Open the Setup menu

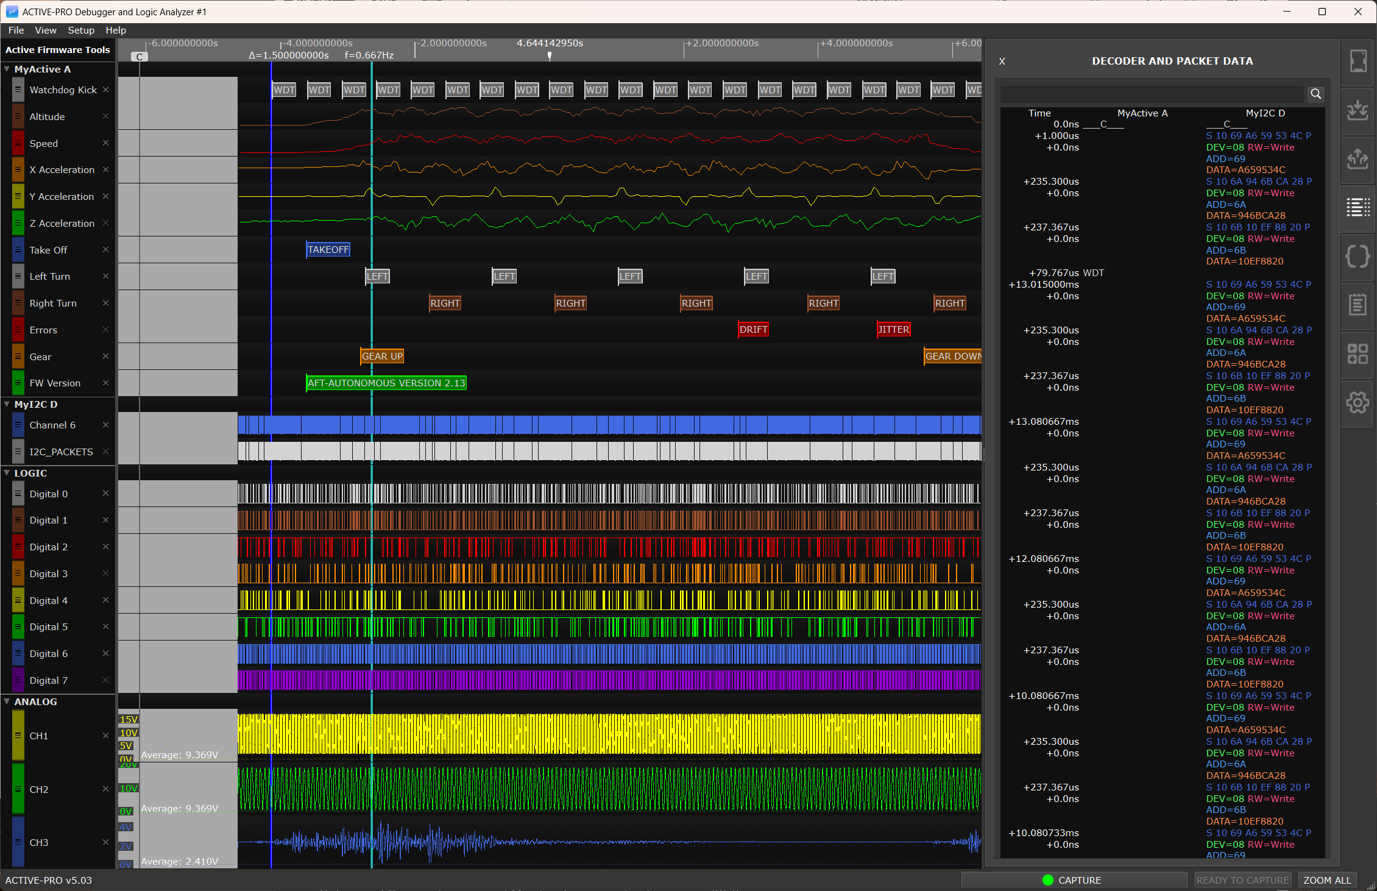point(81,30)
